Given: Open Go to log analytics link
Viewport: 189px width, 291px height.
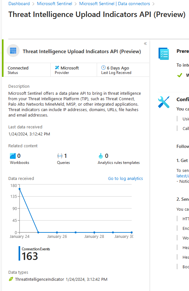Looking at the screenshot, I should coord(125,178).
